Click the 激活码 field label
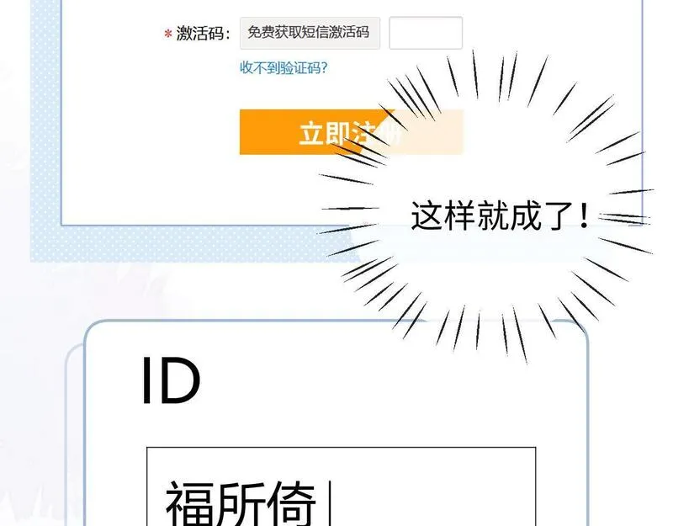Image resolution: width=673 pixels, height=526 pixels. pos(203,34)
